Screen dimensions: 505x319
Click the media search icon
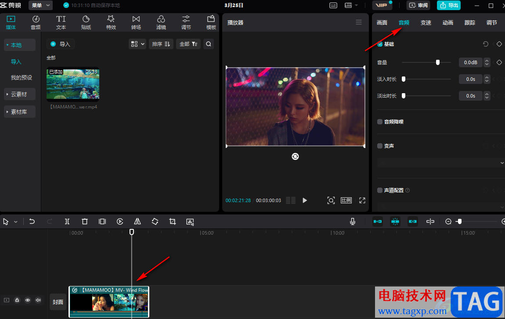(209, 44)
